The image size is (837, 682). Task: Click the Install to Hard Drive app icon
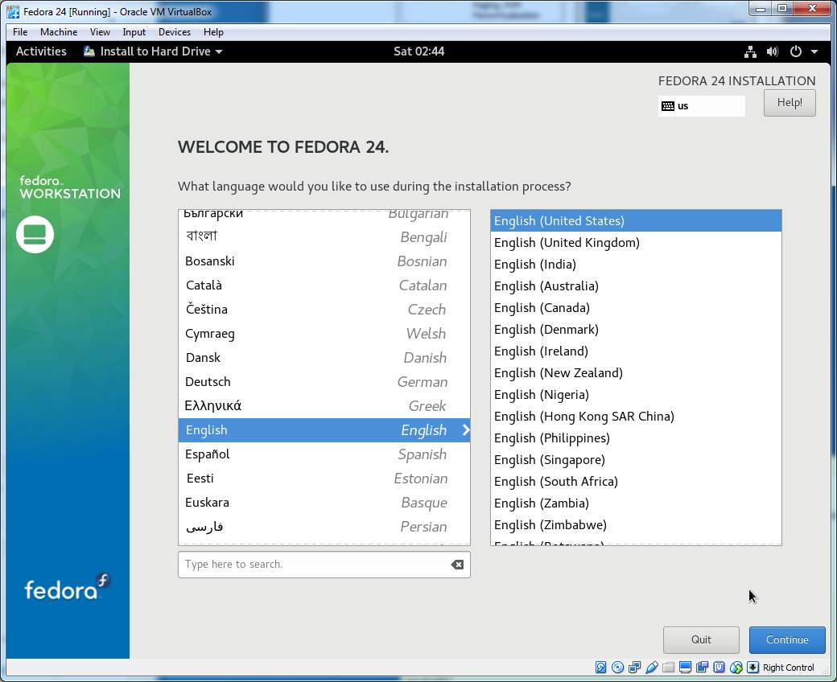click(89, 51)
